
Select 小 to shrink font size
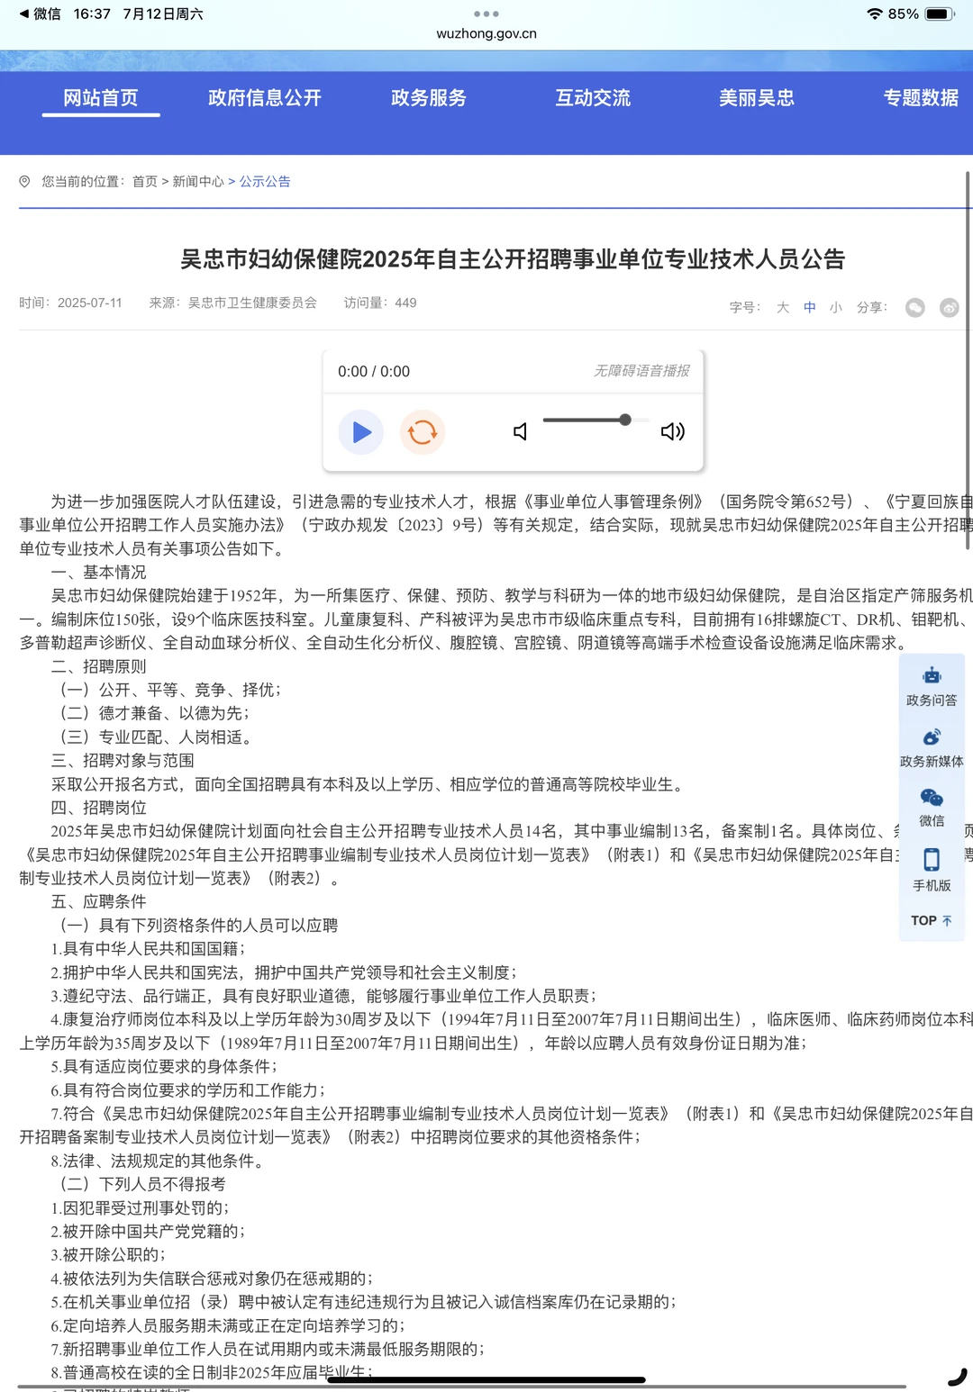point(836,308)
